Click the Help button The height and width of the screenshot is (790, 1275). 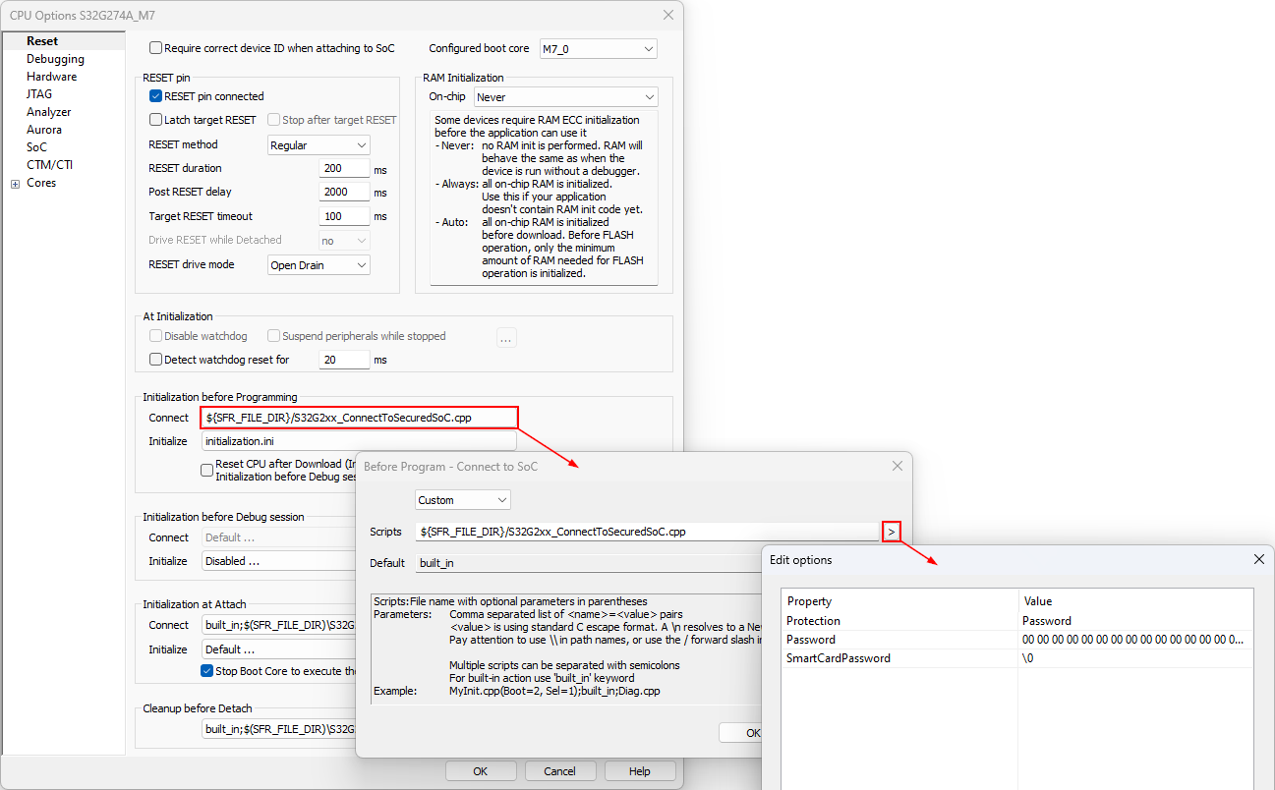(x=640, y=771)
